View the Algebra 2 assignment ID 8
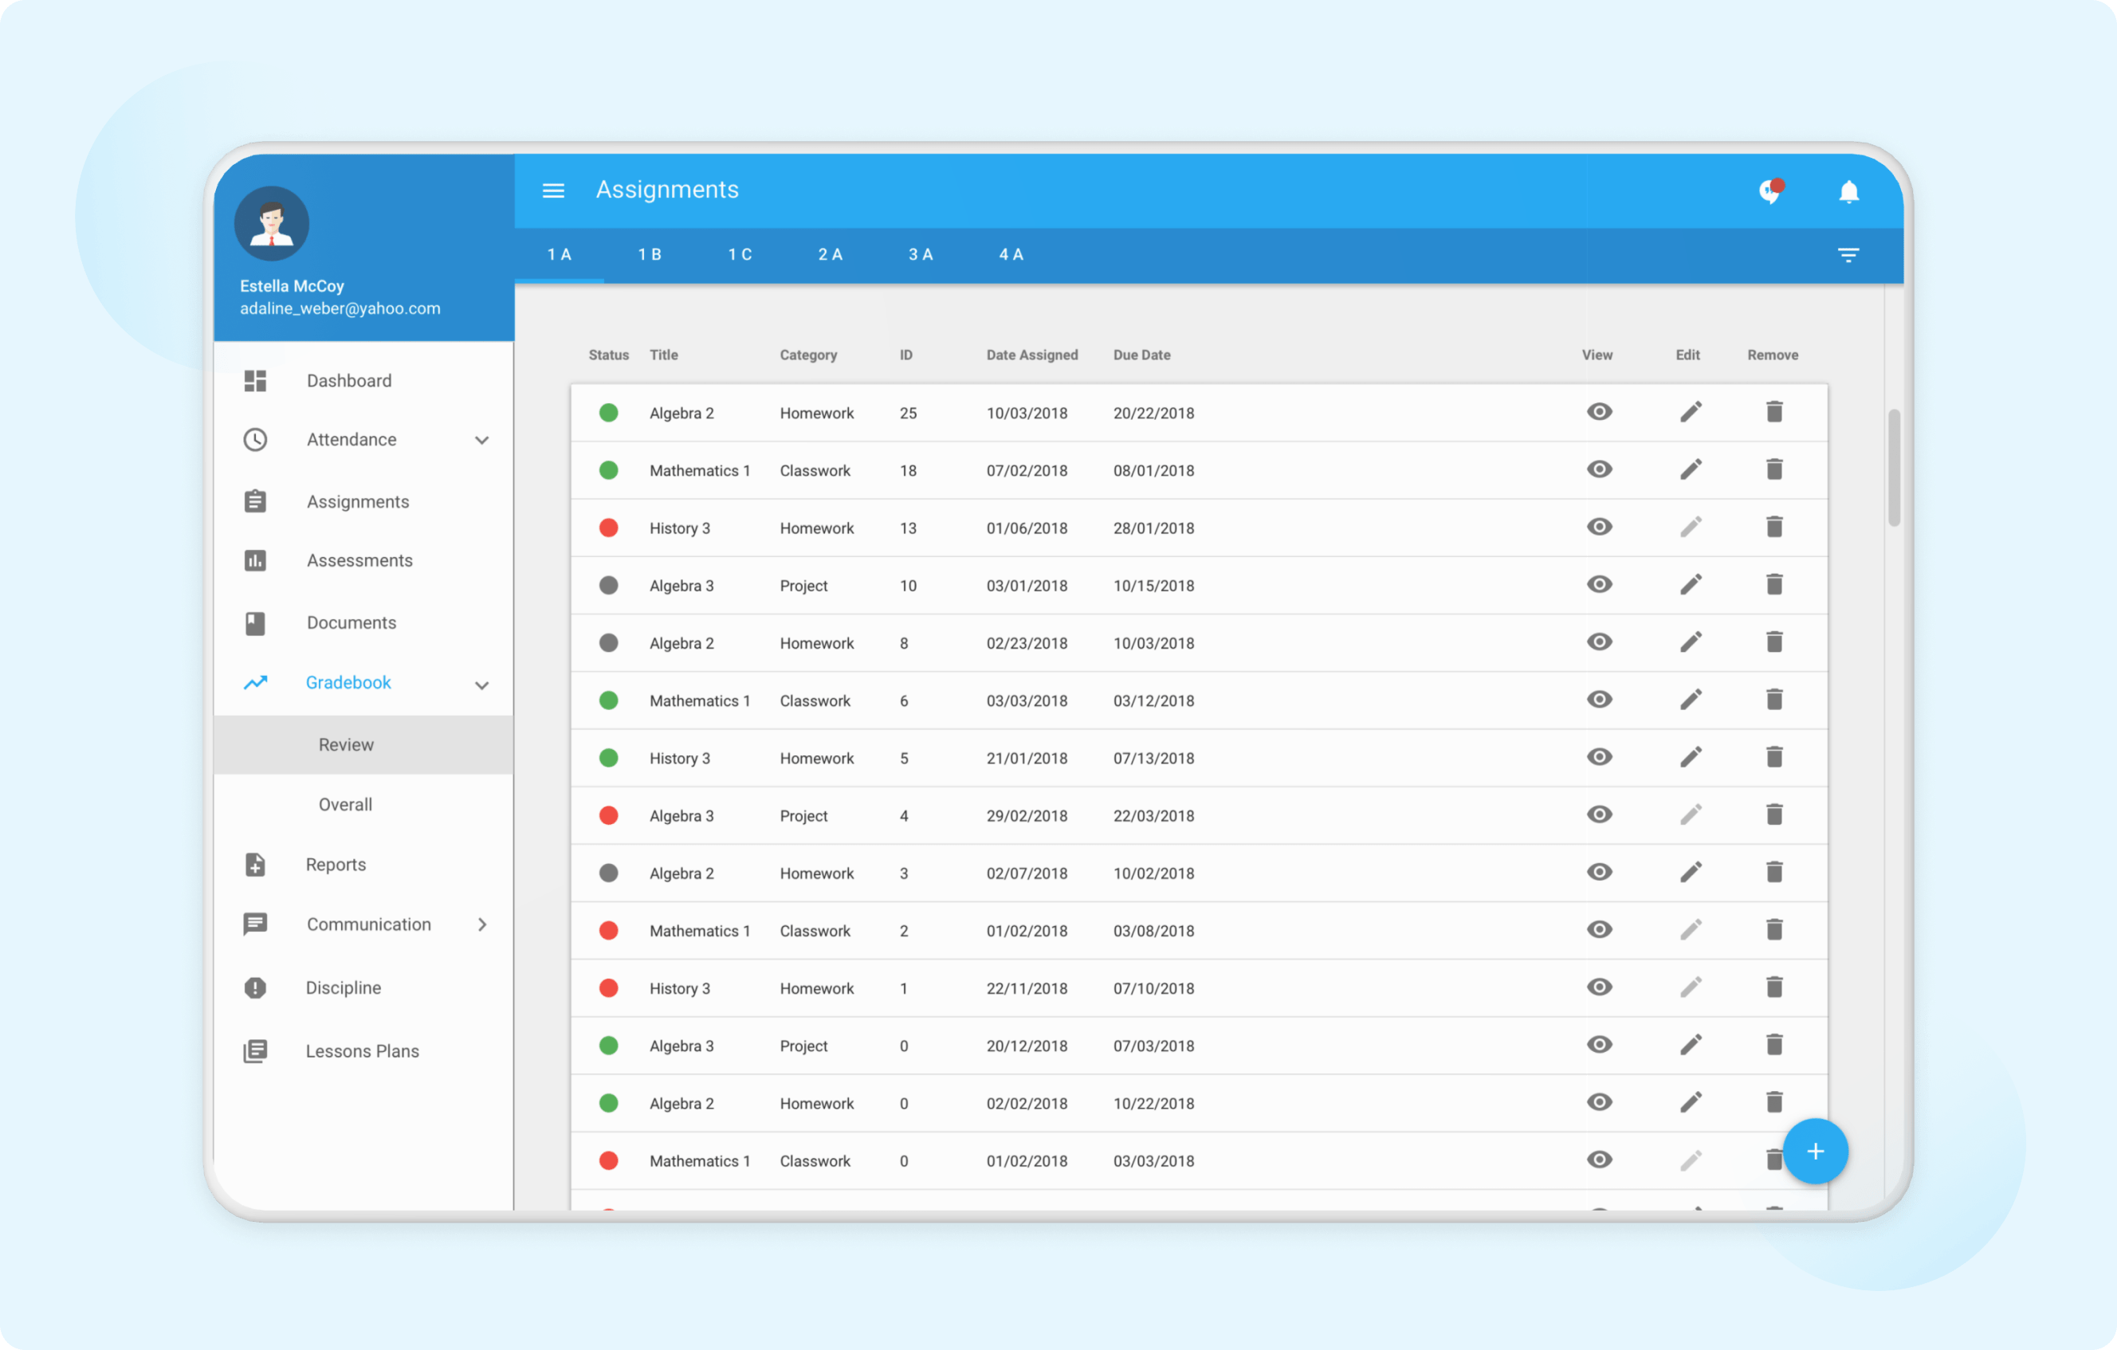 (x=1598, y=642)
